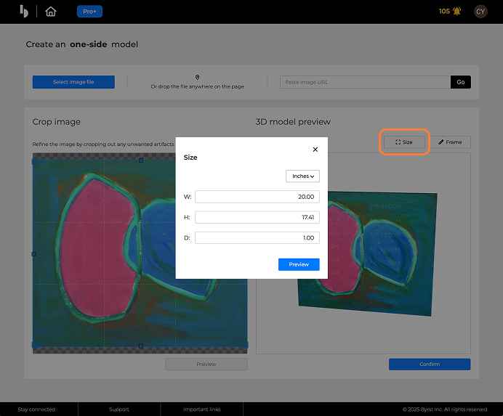This screenshot has width=503, height=416.
Task: Go to home via house icon
Action: click(x=50, y=12)
